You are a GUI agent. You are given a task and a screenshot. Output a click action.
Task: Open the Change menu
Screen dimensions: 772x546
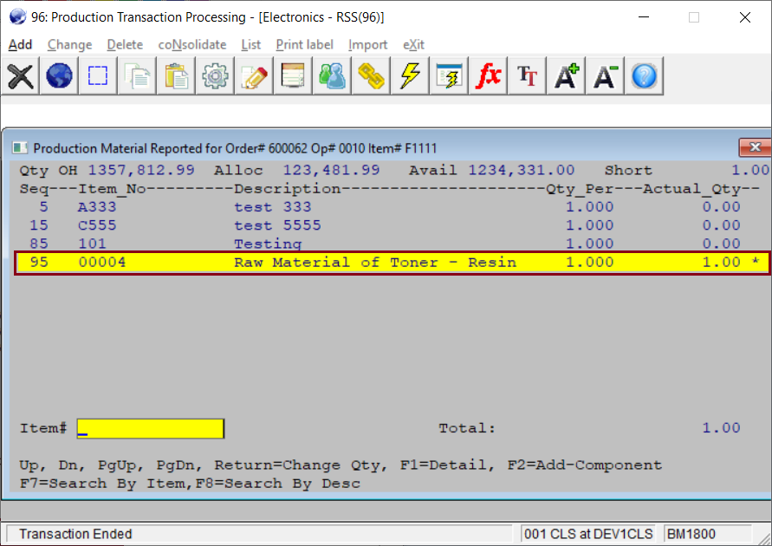click(x=70, y=44)
